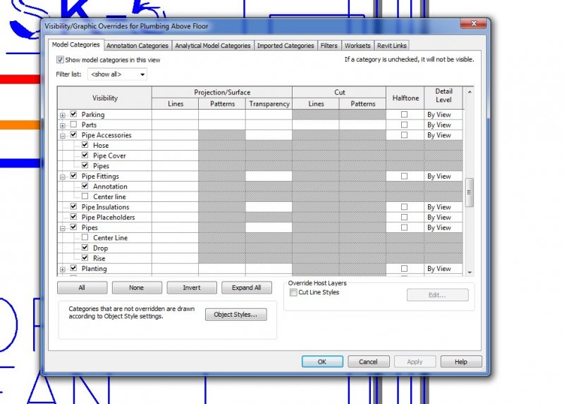Enable Halftone for Pipe Fittings
The height and width of the screenshot is (404, 564).
point(404,176)
